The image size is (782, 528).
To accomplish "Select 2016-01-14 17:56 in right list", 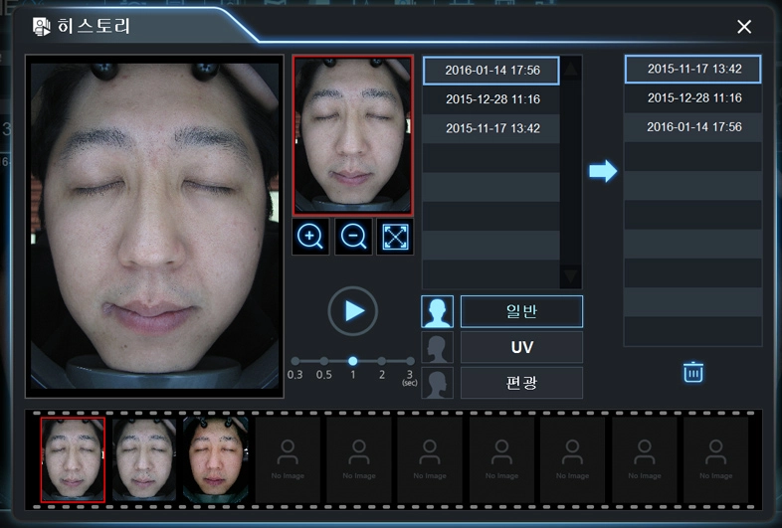I will (x=693, y=127).
